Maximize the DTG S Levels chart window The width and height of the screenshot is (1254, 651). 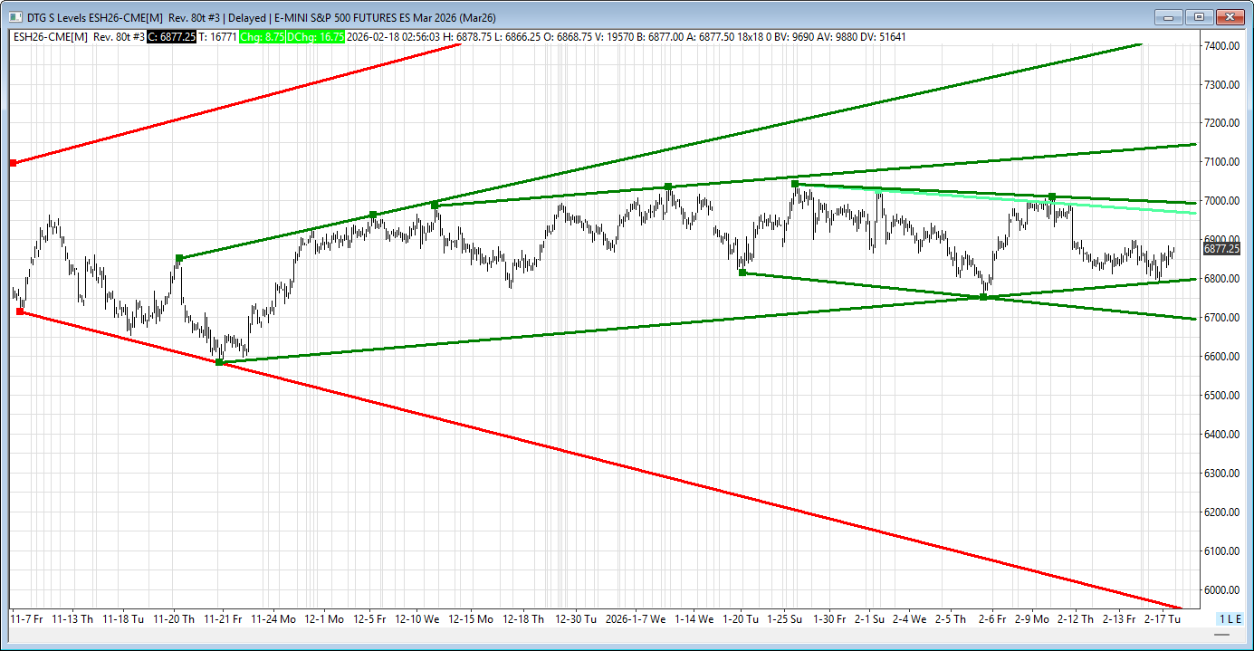pyautogui.click(x=1199, y=16)
